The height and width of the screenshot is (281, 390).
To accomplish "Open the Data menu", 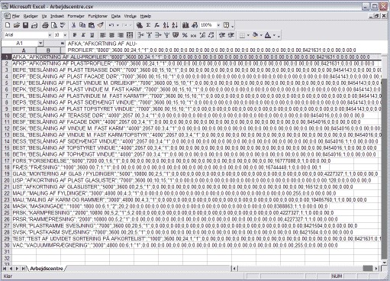I will pyautogui.click(x=116, y=16).
